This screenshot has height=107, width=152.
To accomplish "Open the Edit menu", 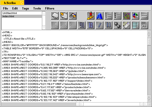I will pyautogui.click(x=15, y=8).
